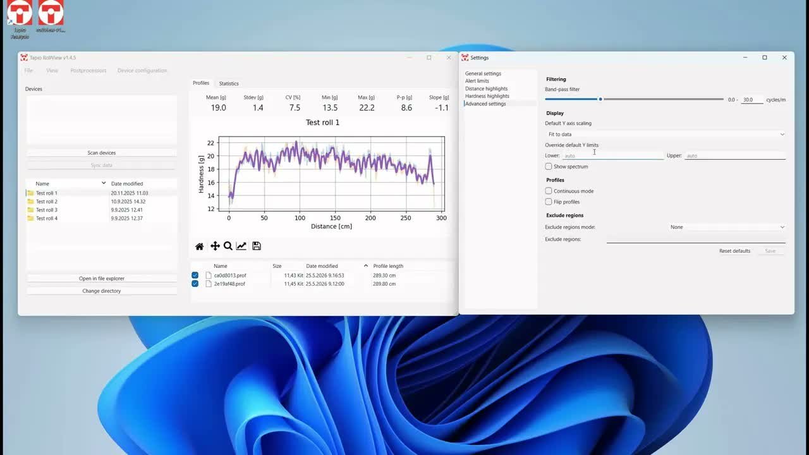809x455 pixels.
Task: Click the Change directory button
Action: [102, 291]
